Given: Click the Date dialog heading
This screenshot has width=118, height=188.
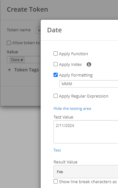Looking at the screenshot, I should pyautogui.click(x=54, y=30).
